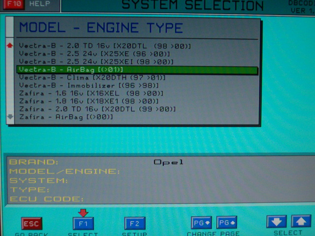Select Zafira AirBag (>00) entry

coord(66,117)
